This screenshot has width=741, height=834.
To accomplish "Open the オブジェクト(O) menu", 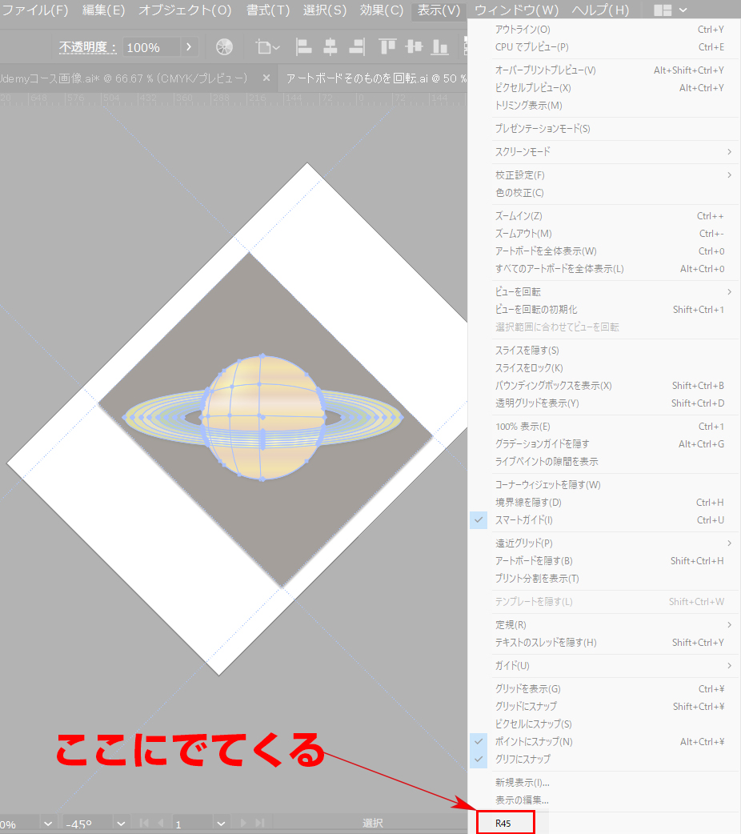I will 185,10.
